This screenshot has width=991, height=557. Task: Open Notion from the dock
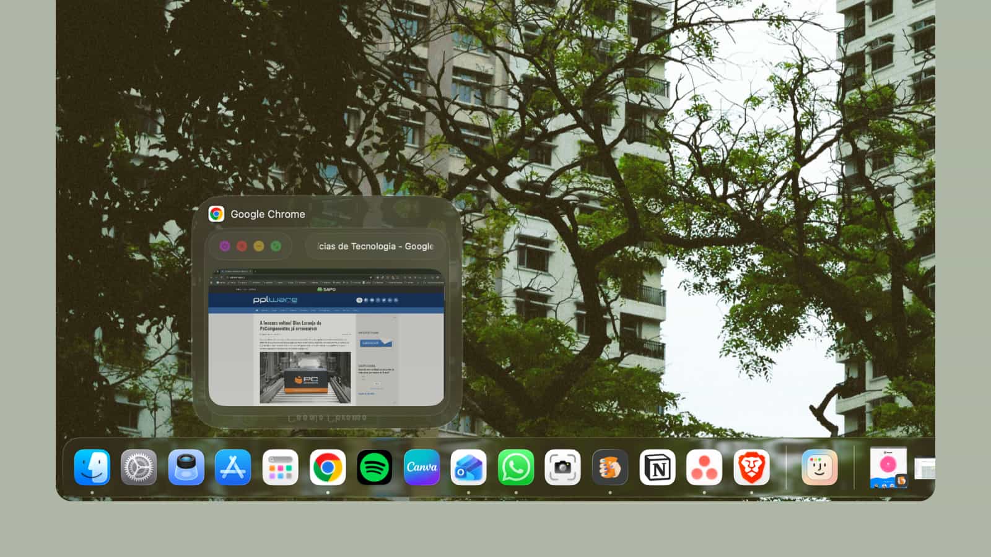(x=657, y=467)
